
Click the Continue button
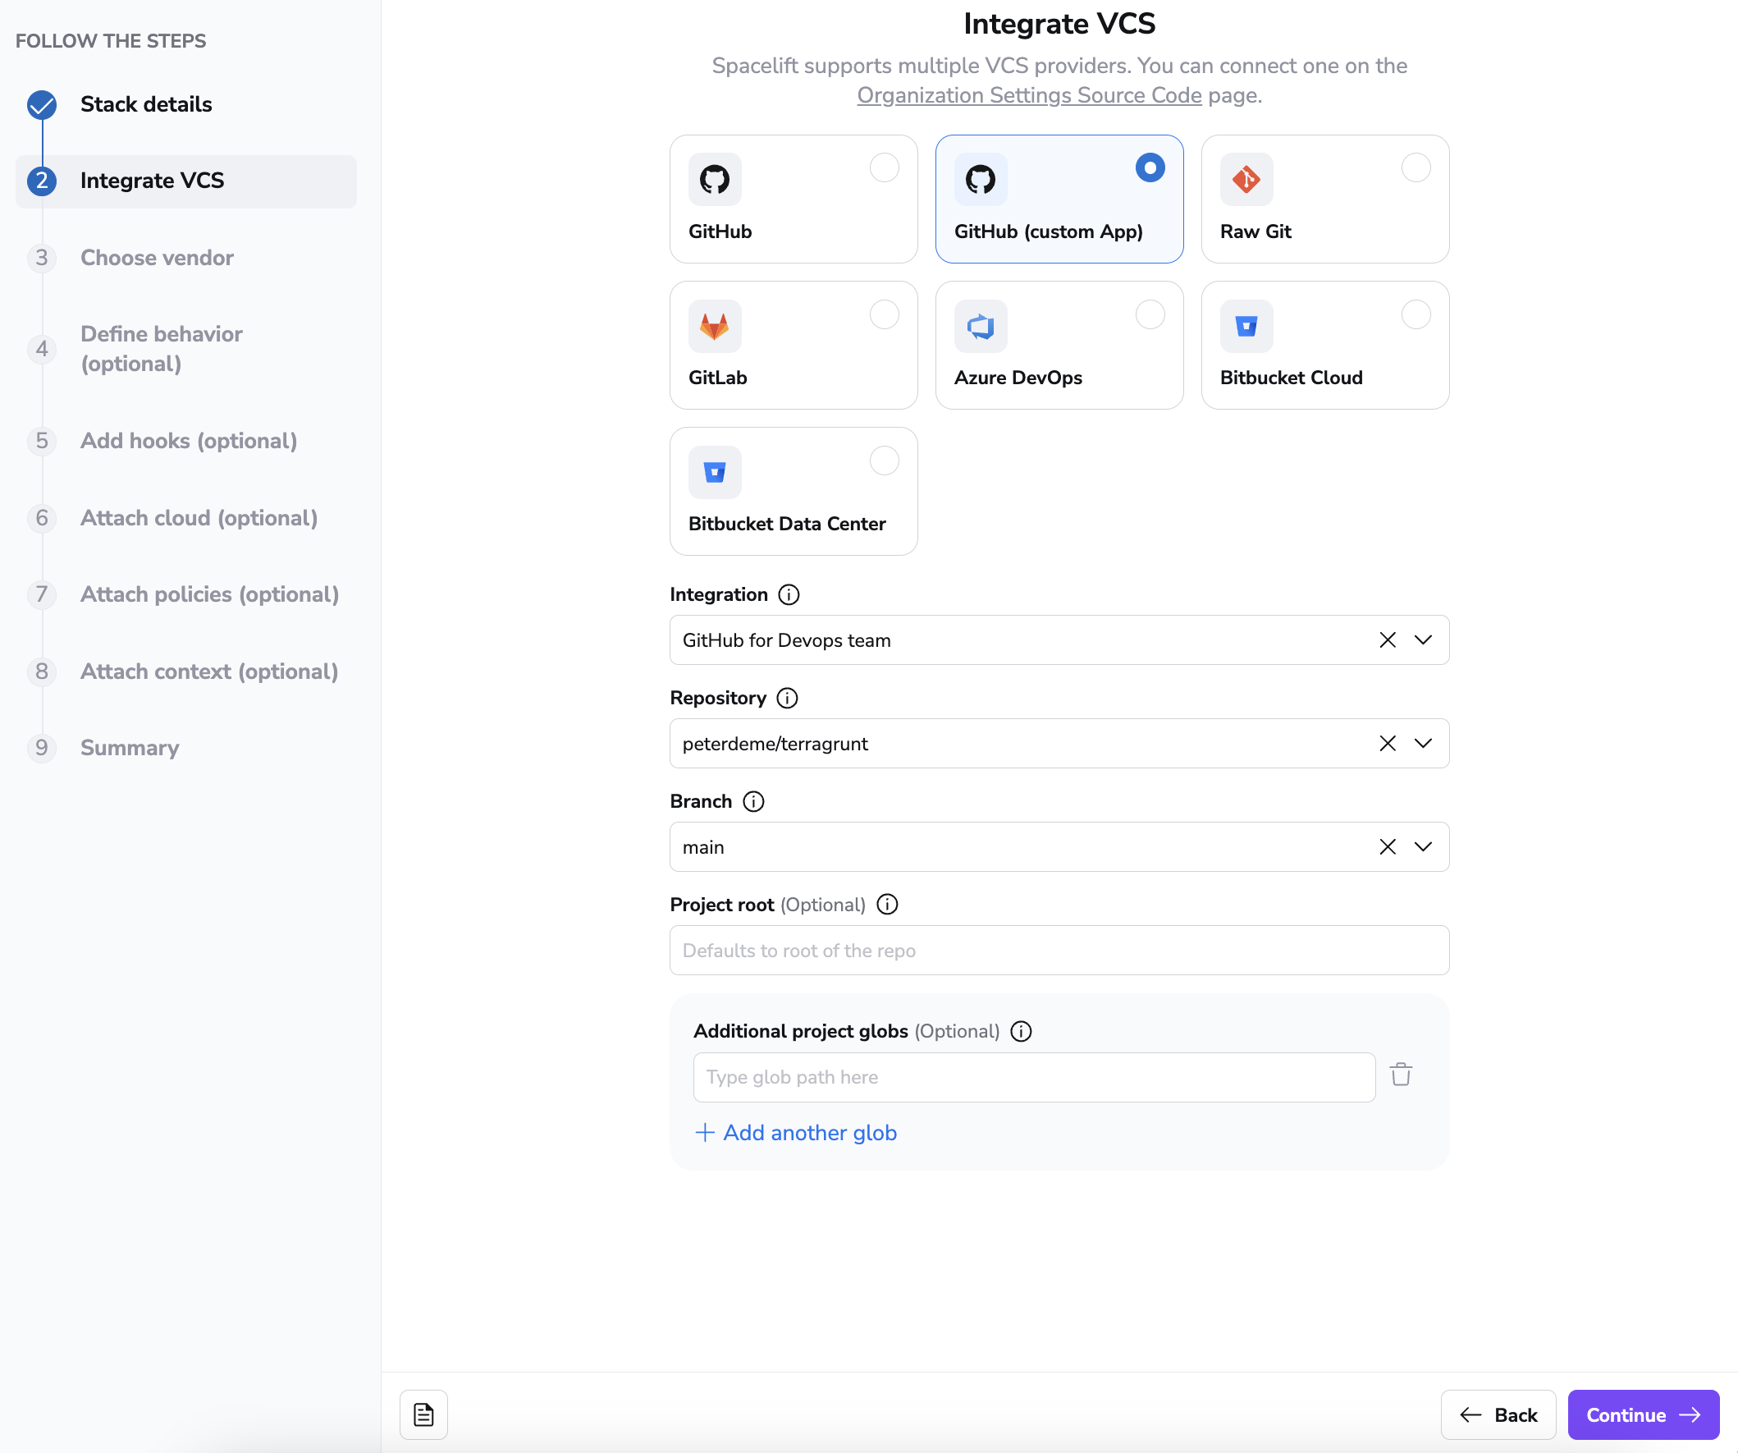(x=1642, y=1414)
